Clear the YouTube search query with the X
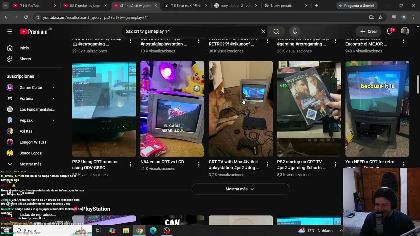 [x=263, y=31]
